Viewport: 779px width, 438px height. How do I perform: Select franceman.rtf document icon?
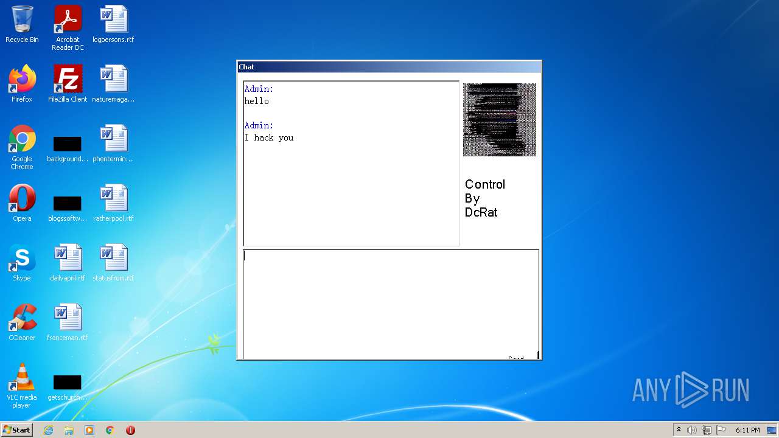pyautogui.click(x=68, y=322)
